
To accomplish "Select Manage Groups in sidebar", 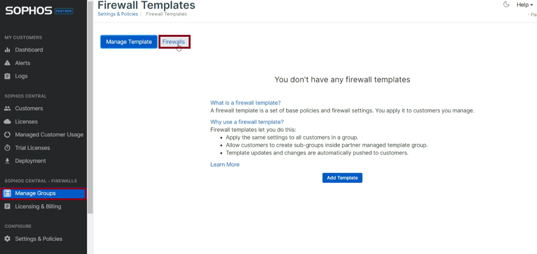I will pyautogui.click(x=44, y=193).
